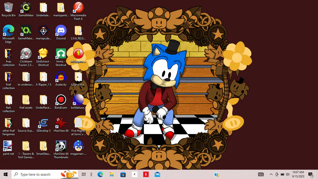Select the 2.0.6_RELE folder
The image size is (318, 179).
(78, 33)
